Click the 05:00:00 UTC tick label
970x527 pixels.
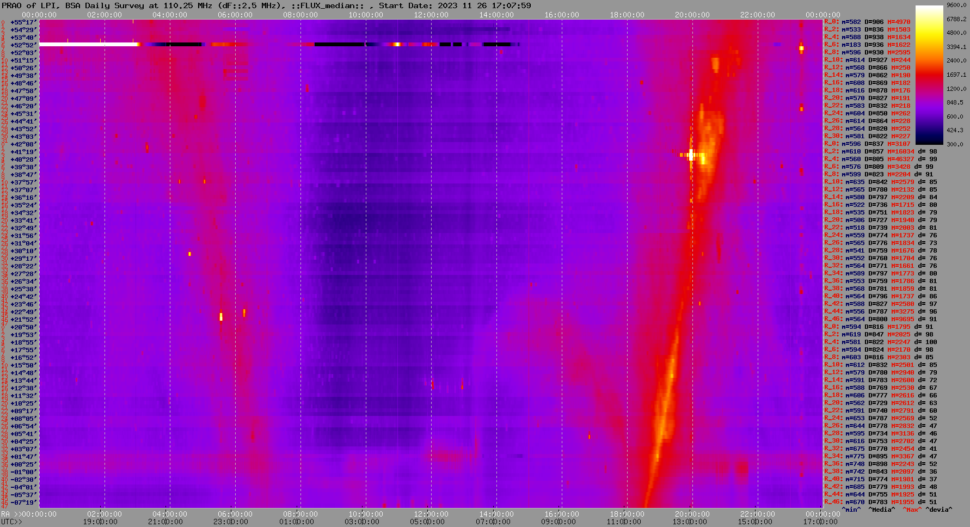point(427,522)
